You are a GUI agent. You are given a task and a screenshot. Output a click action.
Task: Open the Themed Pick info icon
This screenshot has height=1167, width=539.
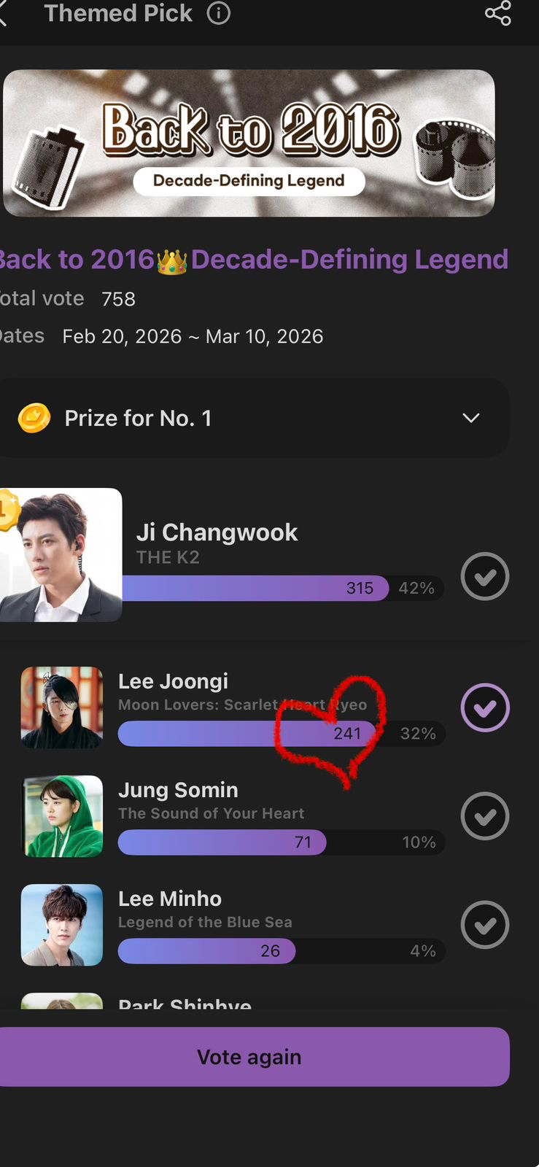pos(219,13)
